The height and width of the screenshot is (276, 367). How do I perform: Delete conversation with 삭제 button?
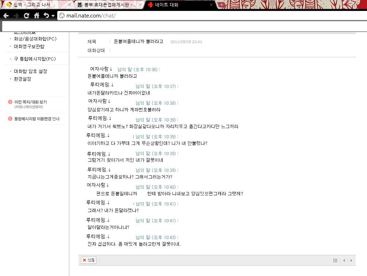point(89,260)
